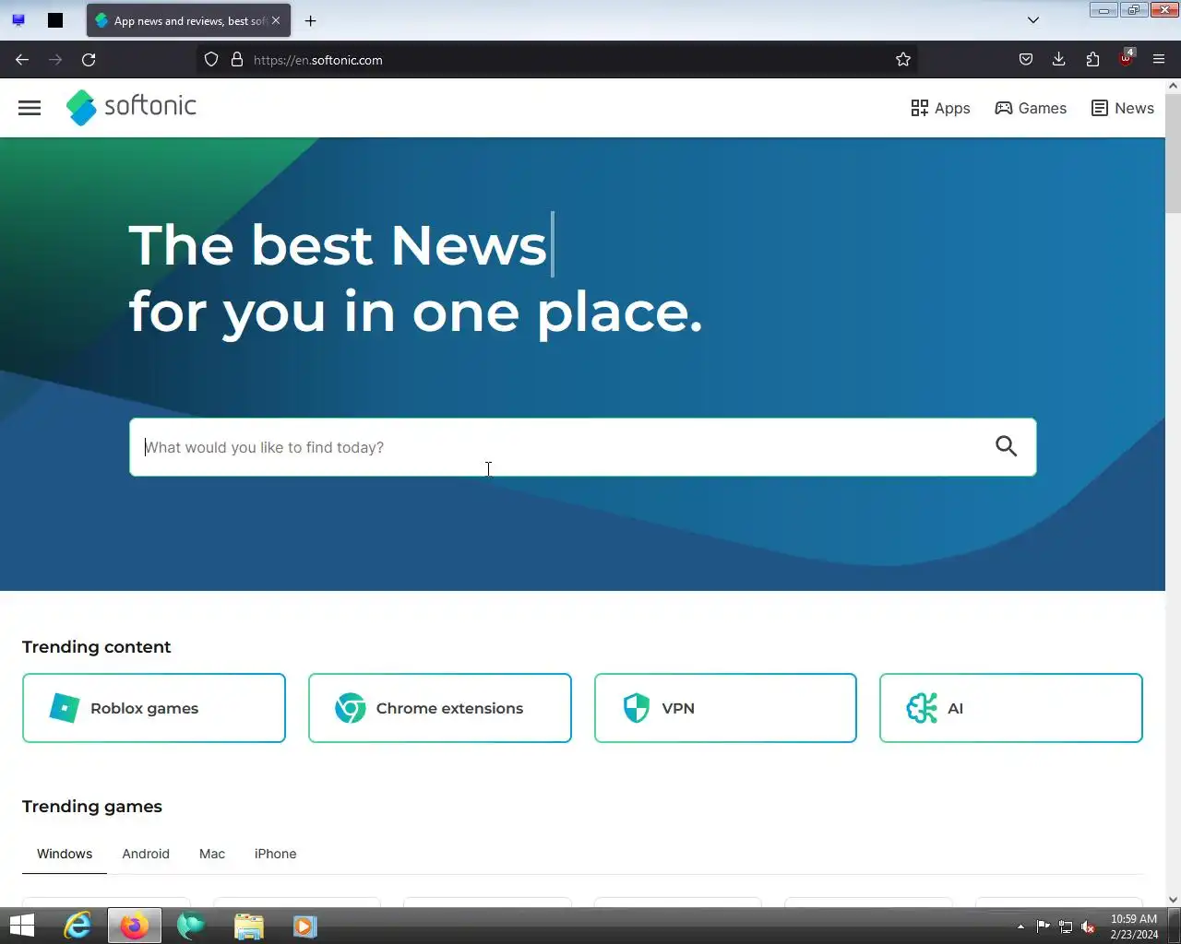
Task: Open the News section in header
Action: 1123,108
